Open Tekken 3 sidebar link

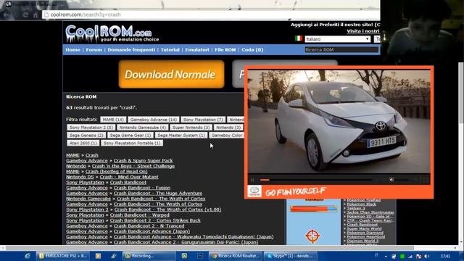(356, 208)
